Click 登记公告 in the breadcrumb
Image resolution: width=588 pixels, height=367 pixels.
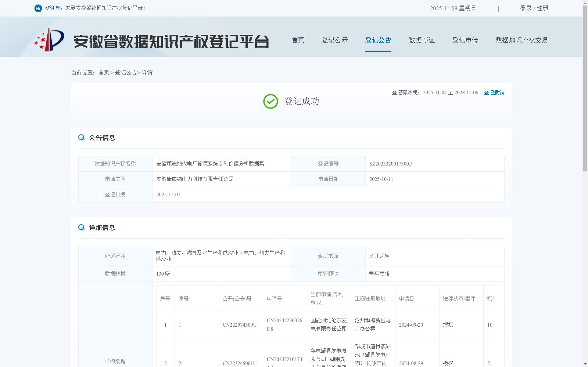tap(126, 72)
